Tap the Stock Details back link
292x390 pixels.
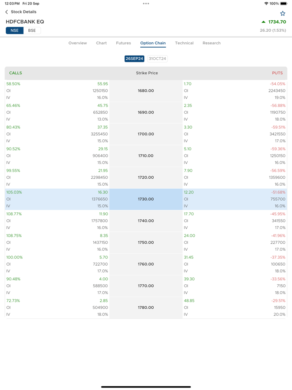(24, 12)
